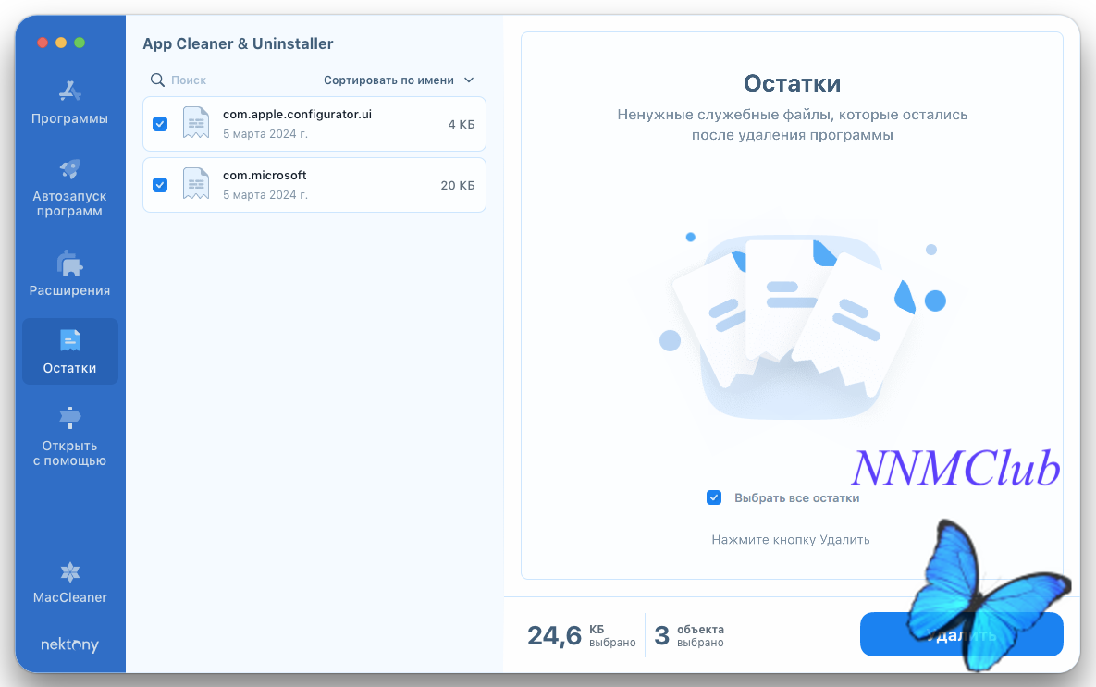
Task: Open the Программы section icon
Action: click(70, 92)
